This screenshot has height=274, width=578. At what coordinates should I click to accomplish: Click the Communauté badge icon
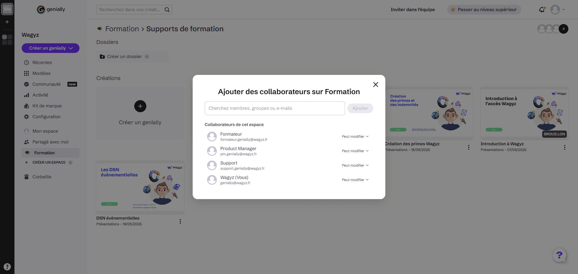coord(26,84)
